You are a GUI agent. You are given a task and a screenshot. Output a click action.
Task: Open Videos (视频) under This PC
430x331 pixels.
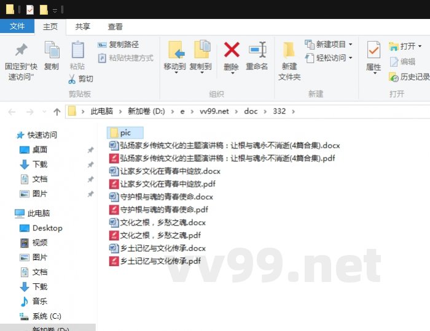[33, 242]
